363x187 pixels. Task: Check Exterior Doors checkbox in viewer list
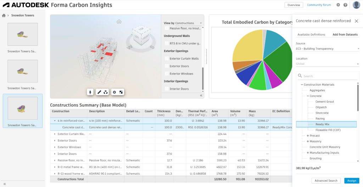click(x=167, y=66)
